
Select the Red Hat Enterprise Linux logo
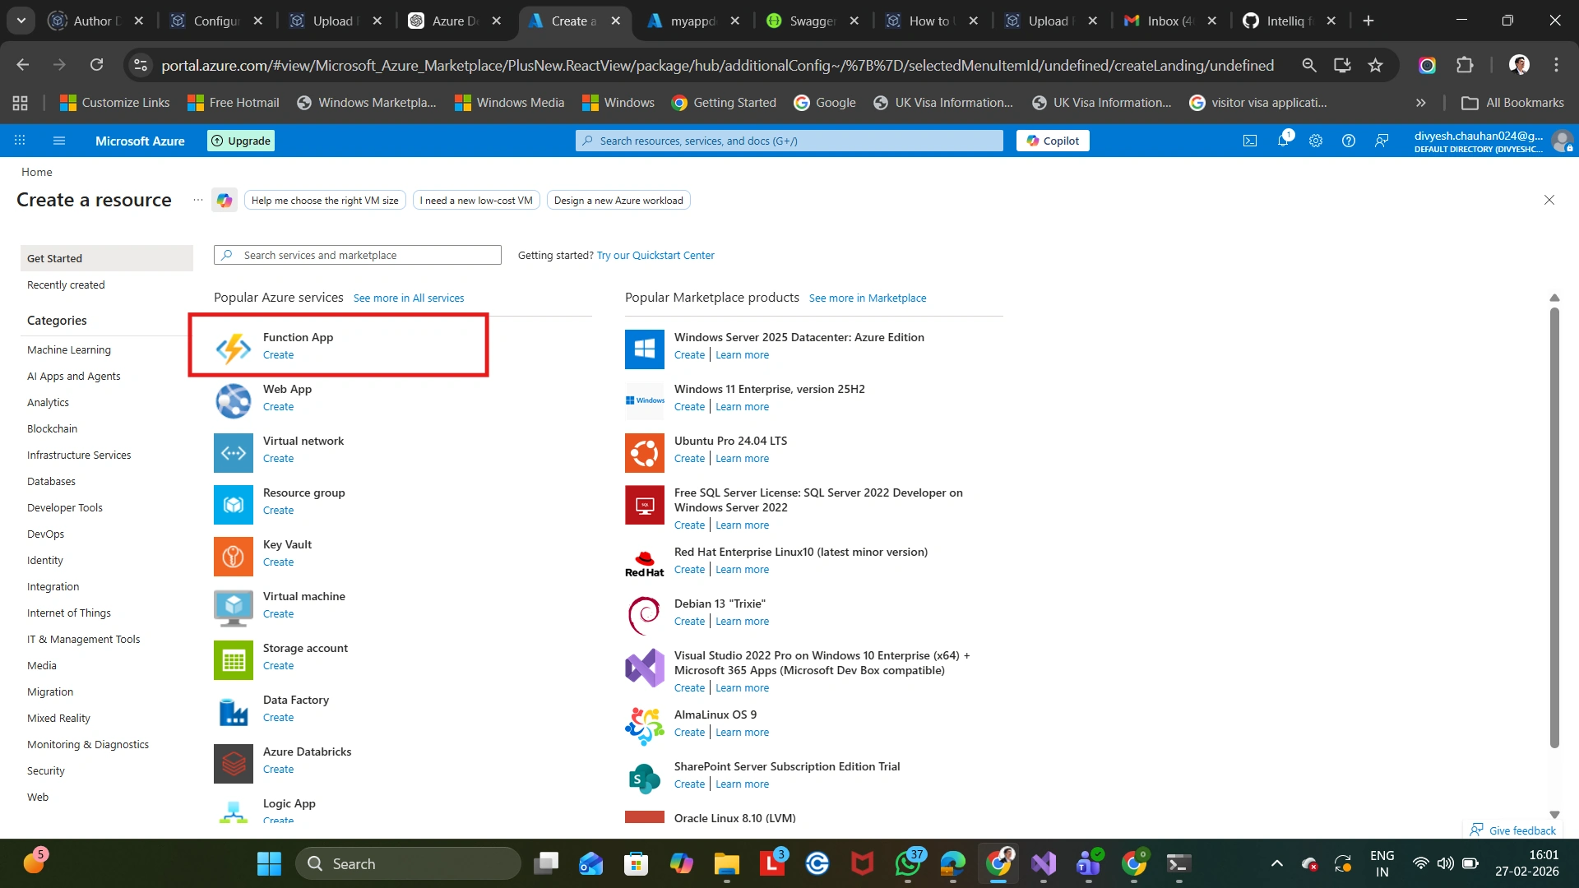pos(645,563)
